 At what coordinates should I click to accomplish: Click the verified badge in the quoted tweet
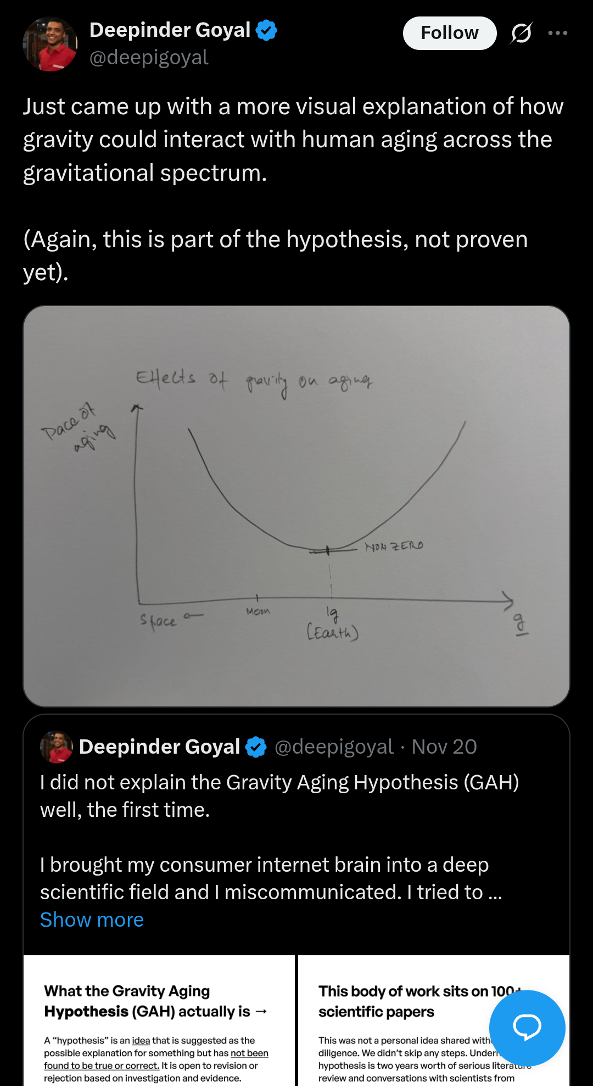tap(256, 746)
